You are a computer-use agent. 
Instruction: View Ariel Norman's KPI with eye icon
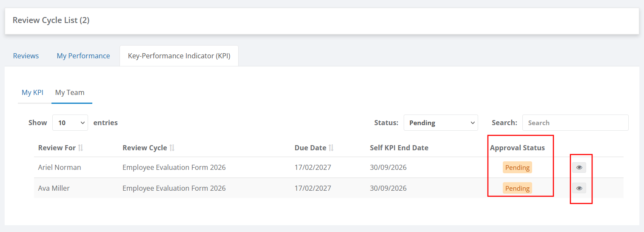coord(579,167)
